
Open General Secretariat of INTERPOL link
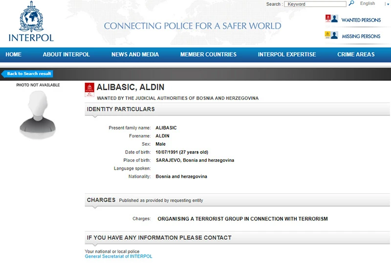tap(118, 256)
